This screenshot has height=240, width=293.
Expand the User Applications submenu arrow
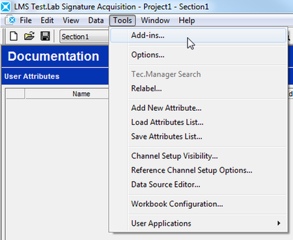click(279, 223)
